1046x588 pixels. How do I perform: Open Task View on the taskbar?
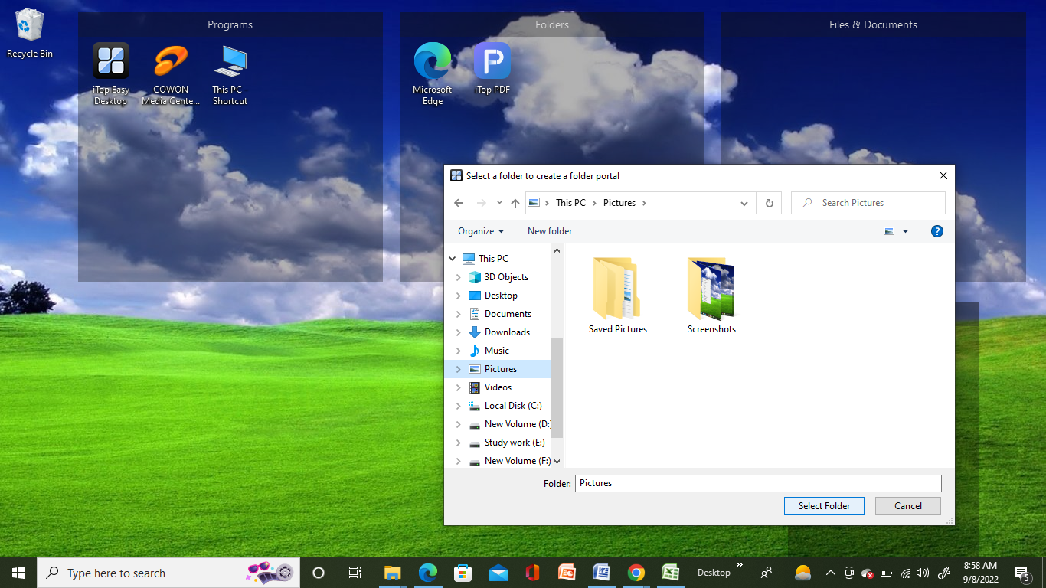click(x=355, y=573)
